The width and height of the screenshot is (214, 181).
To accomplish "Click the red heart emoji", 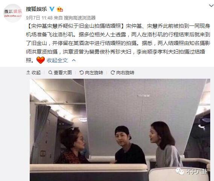I will (x=41, y=60).
